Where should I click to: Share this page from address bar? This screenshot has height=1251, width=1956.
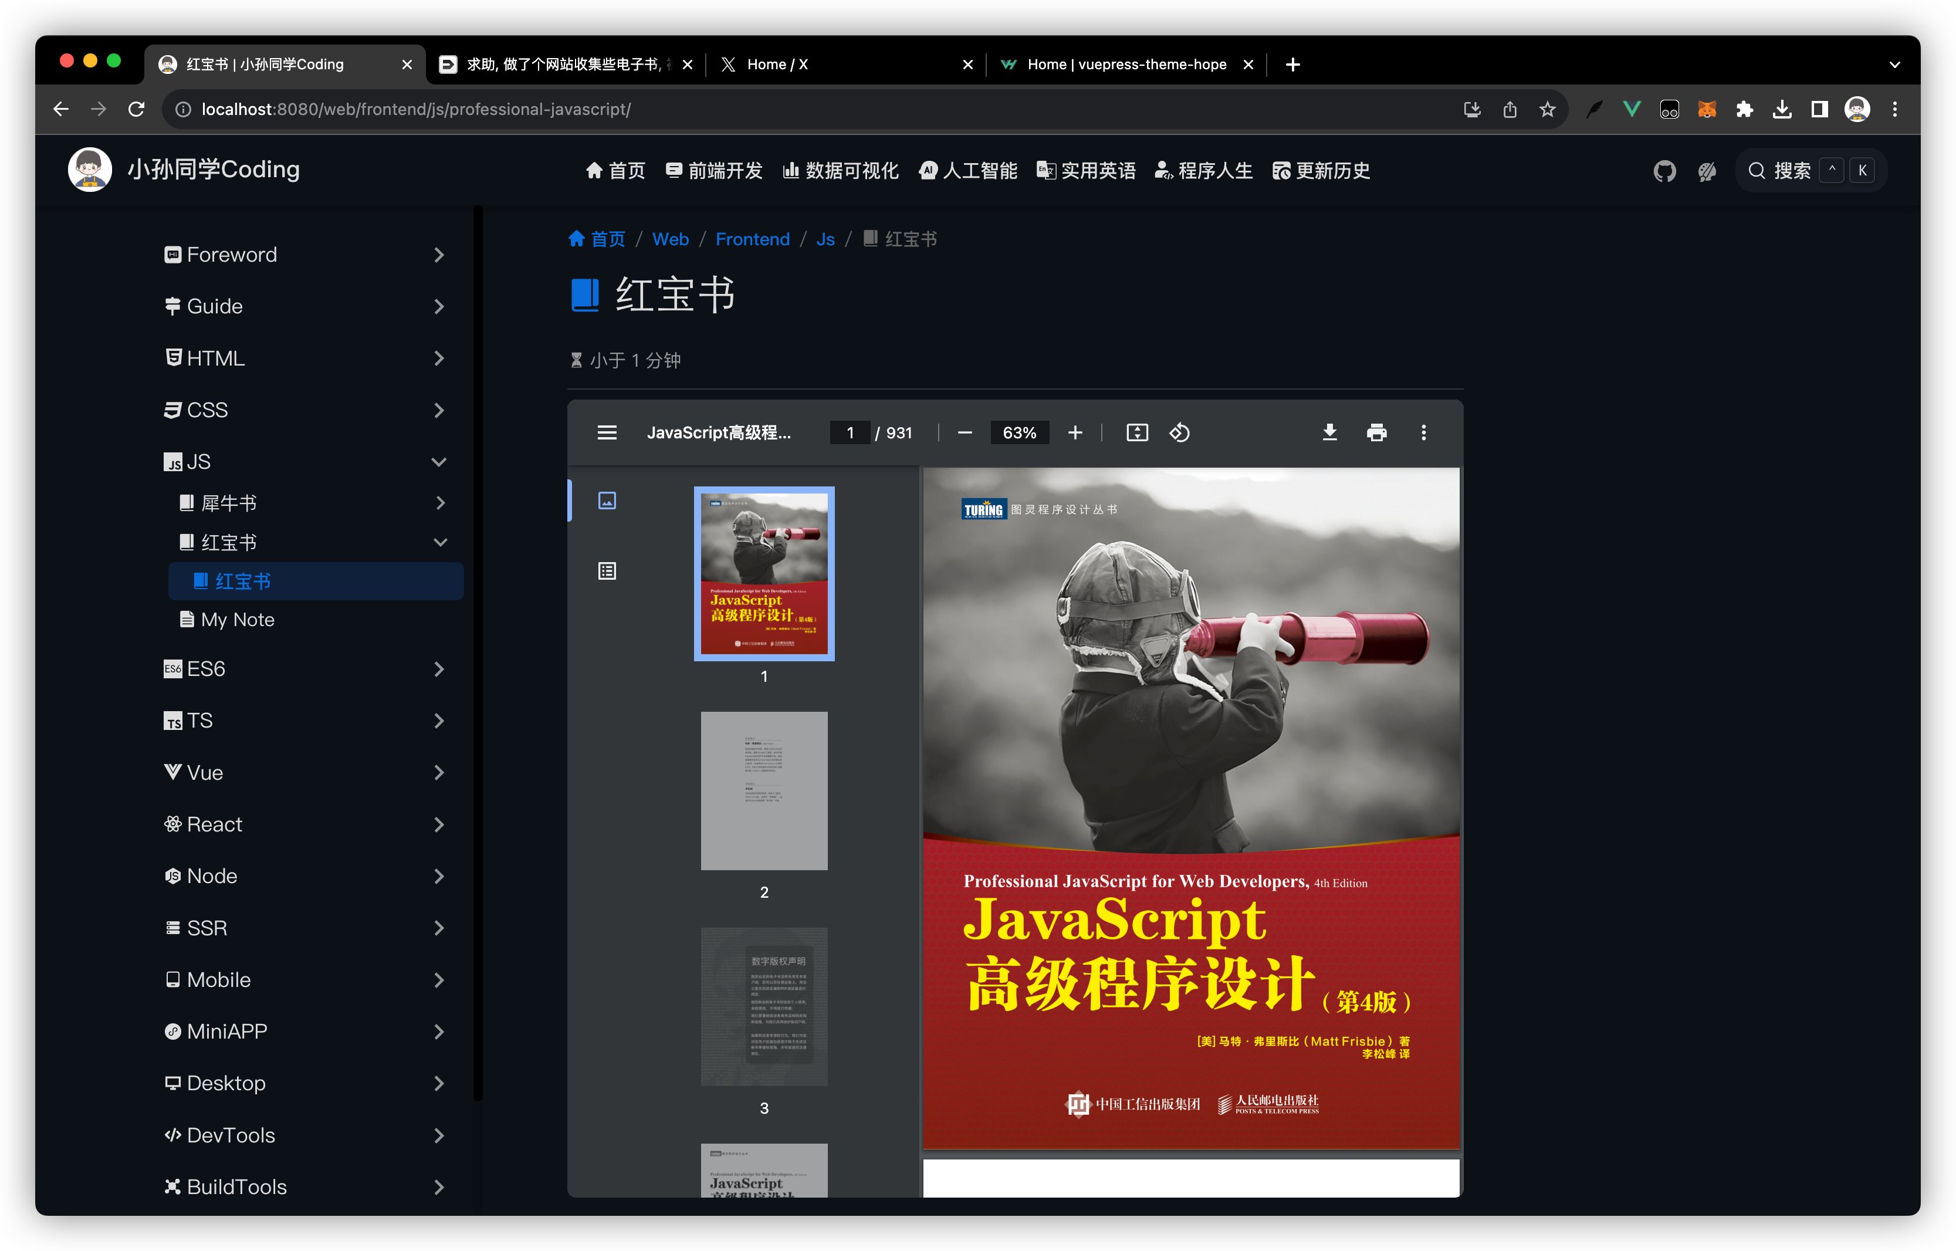1509,109
